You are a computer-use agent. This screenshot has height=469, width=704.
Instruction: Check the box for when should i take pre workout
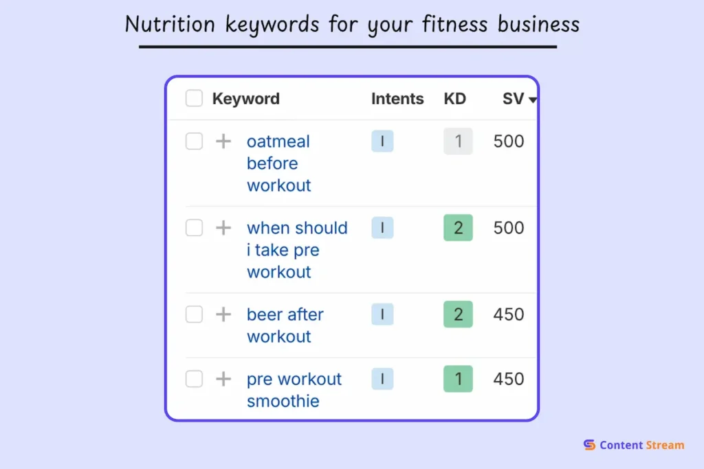pos(195,228)
